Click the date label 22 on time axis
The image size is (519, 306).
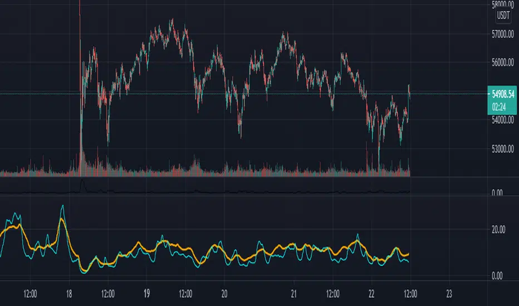[371, 294]
